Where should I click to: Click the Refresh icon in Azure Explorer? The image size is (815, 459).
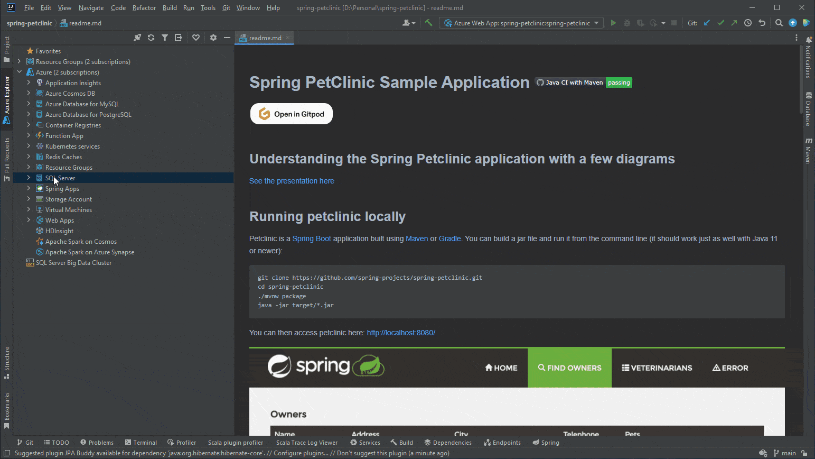151,38
